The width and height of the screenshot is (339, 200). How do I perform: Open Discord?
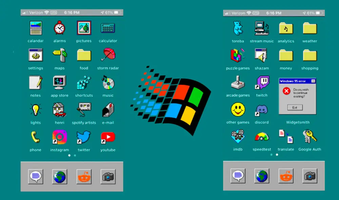(x=262, y=110)
